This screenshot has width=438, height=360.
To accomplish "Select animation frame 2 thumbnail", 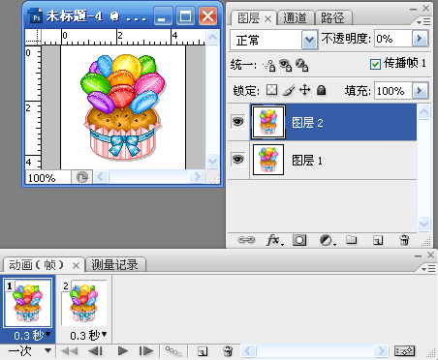I will (x=84, y=303).
